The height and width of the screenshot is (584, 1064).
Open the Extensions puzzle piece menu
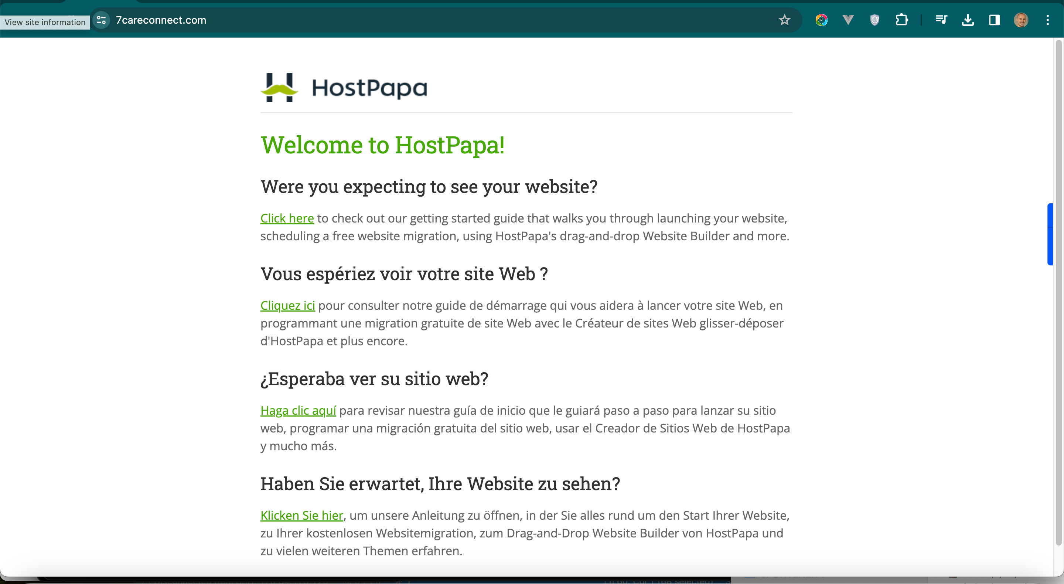pos(902,20)
